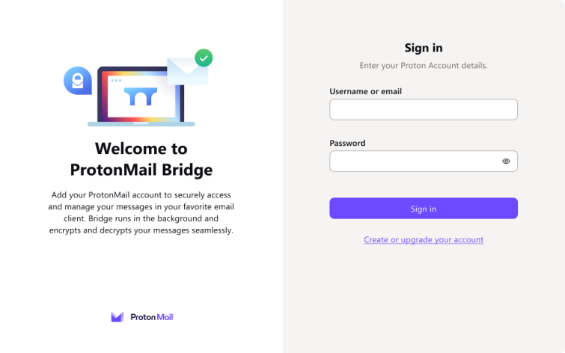Click the Password field label
The image size is (565, 353).
coord(347,143)
